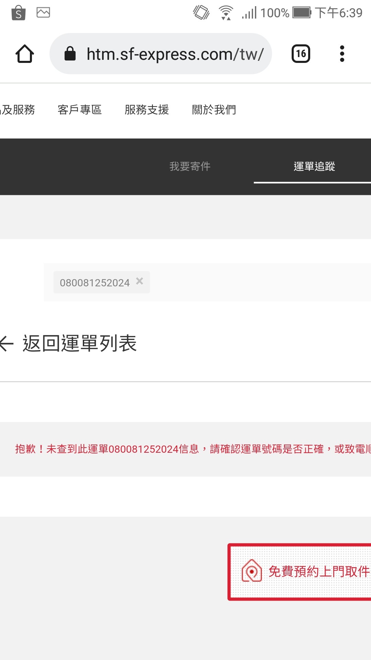Tap the auto-rotate status icon
The image size is (371, 660).
[201, 13]
